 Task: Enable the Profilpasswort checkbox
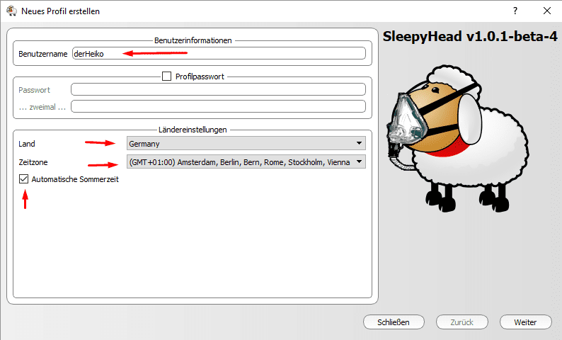(167, 76)
